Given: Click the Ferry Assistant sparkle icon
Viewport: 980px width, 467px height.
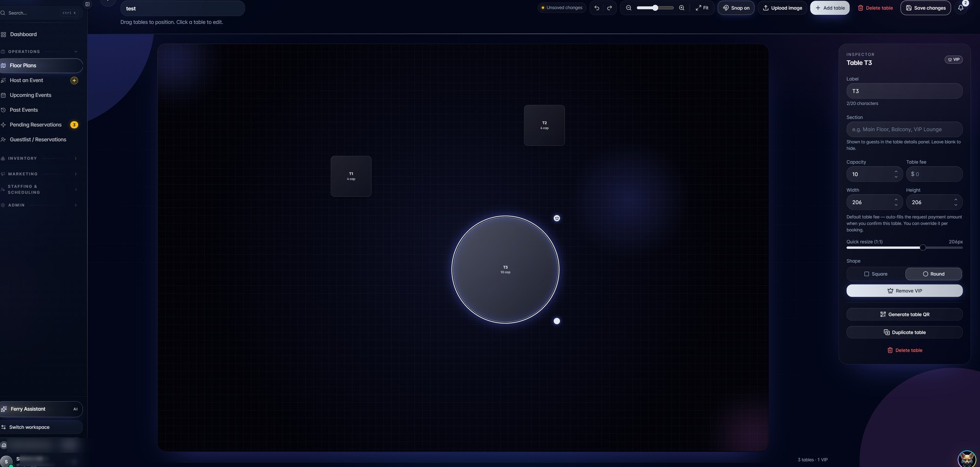Looking at the screenshot, I should click(4, 409).
